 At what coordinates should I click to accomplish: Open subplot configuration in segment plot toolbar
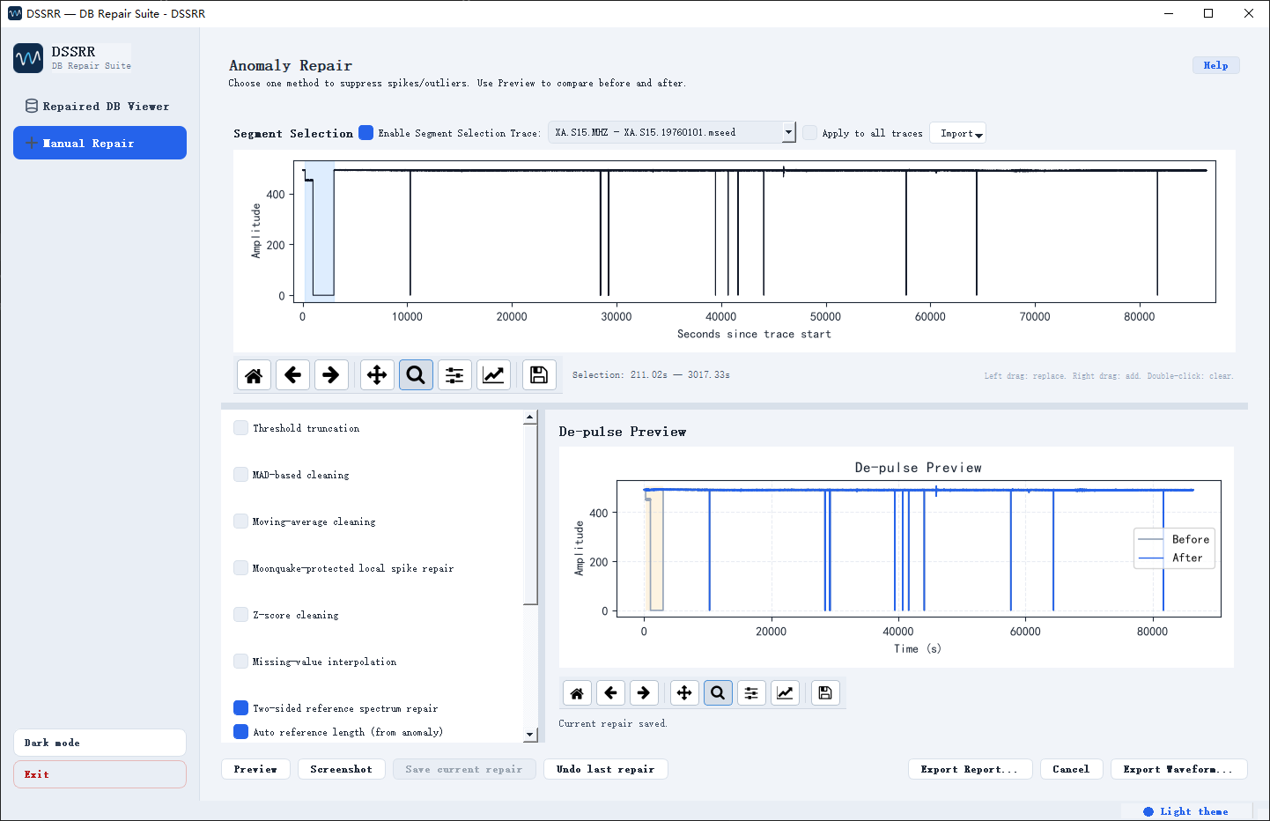[454, 375]
